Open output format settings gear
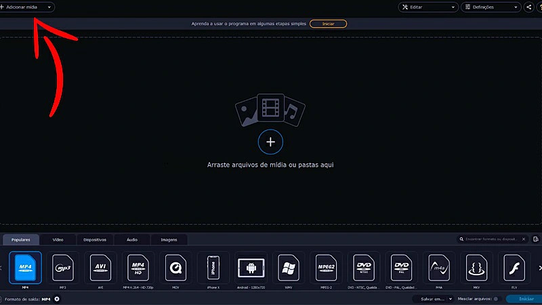 tap(57, 299)
